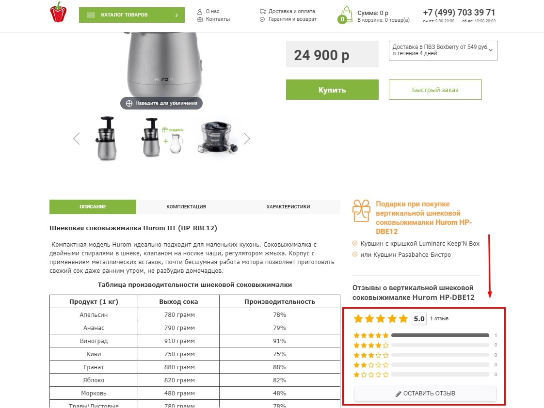Click the five-star overall rating icons
The image size is (544, 408).
click(381, 319)
